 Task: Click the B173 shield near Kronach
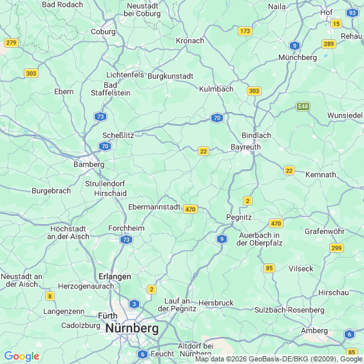[245, 31]
